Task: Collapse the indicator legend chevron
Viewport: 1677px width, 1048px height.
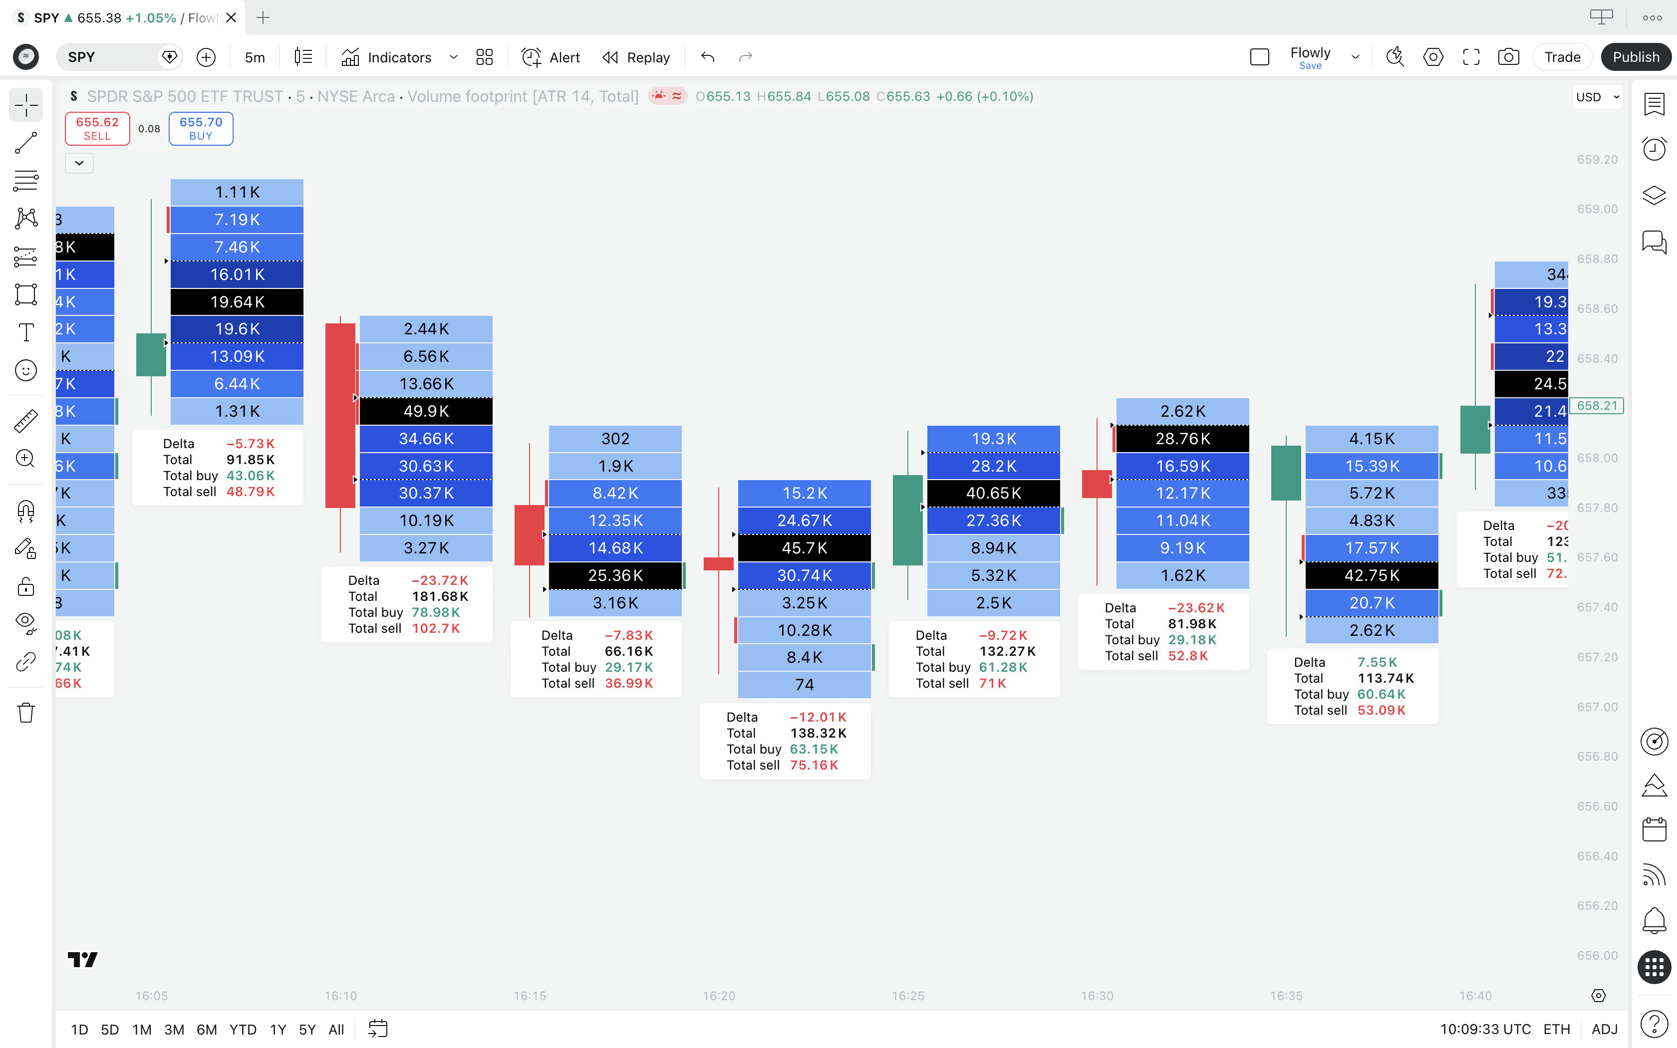Action: pos(79,163)
